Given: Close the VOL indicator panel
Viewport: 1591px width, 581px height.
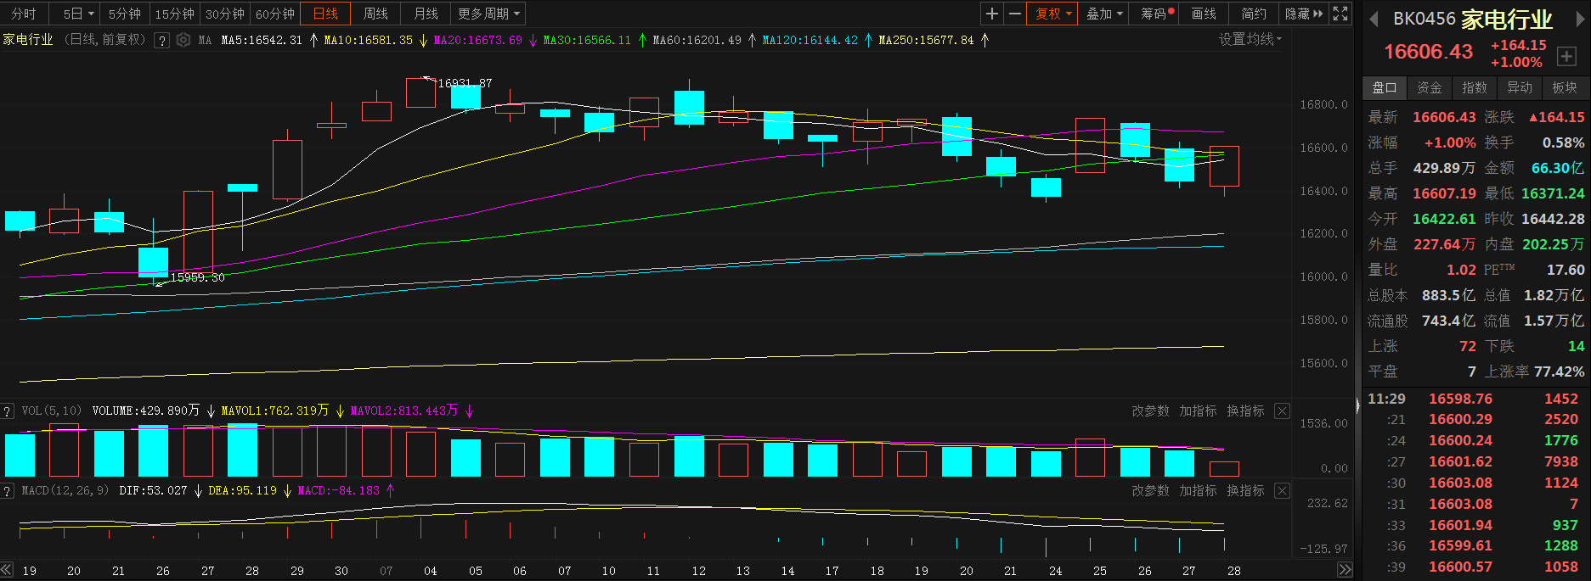Looking at the screenshot, I should click(x=1282, y=411).
